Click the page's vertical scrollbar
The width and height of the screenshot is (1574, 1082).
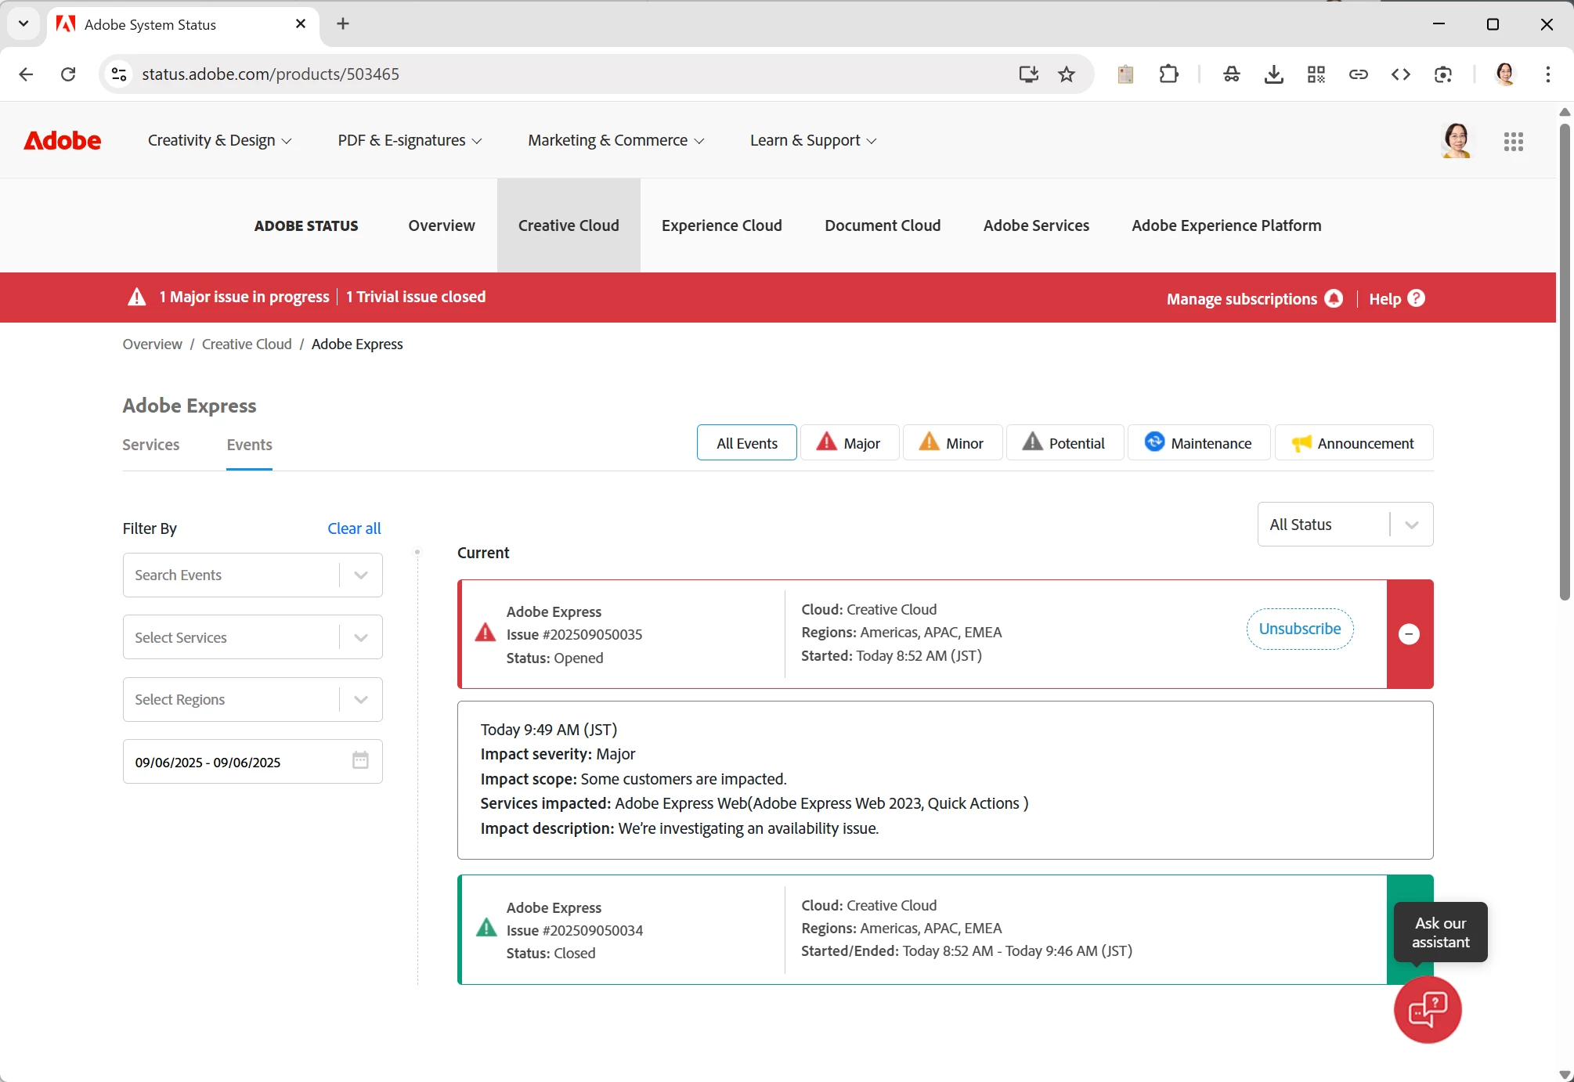pos(1564,360)
